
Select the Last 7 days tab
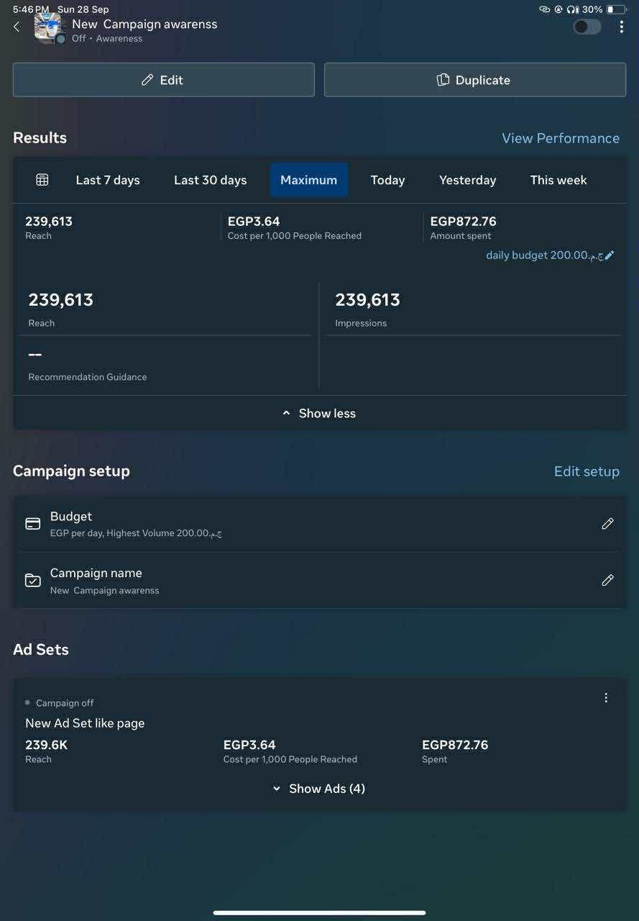(108, 180)
